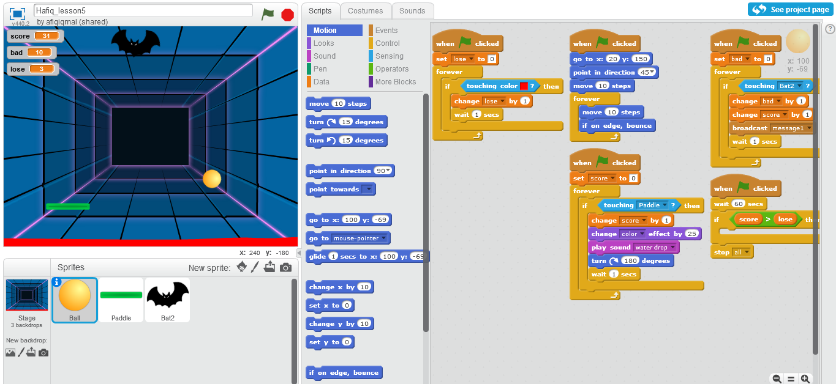Open the mouse-pointer dropdown in go to block
836x384 pixels.
pos(383,238)
